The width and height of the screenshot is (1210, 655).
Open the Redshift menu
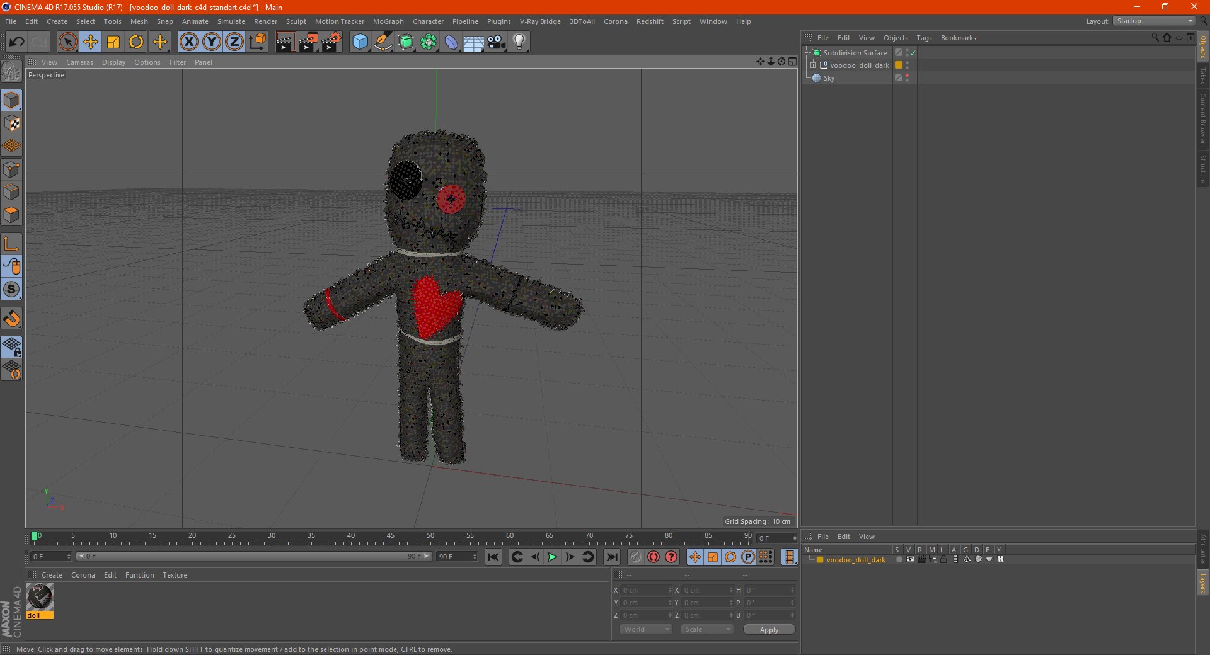click(x=650, y=21)
